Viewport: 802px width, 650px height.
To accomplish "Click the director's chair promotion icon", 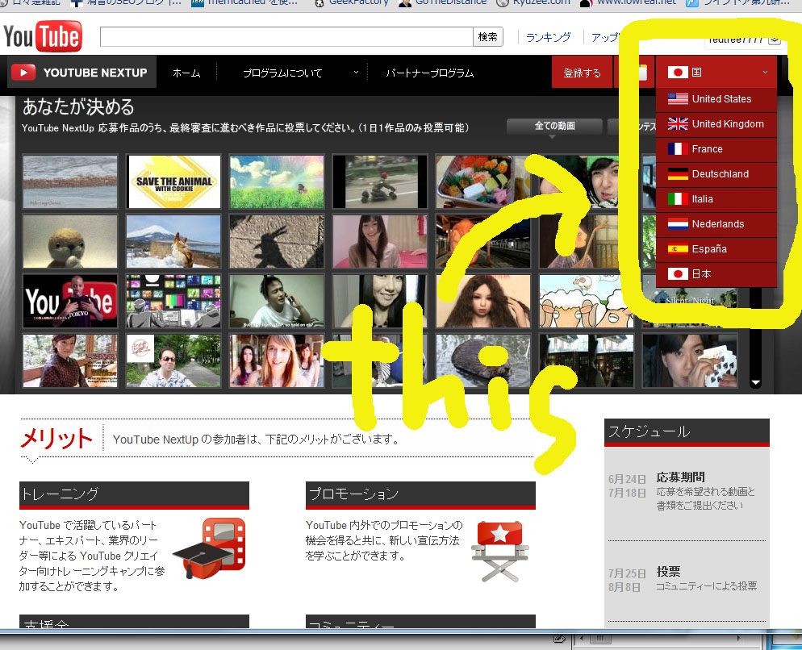I will click(x=499, y=551).
